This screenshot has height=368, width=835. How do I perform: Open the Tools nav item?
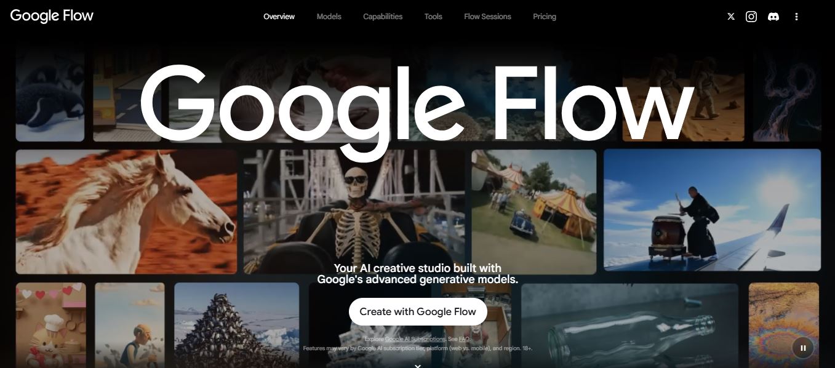pyautogui.click(x=433, y=17)
